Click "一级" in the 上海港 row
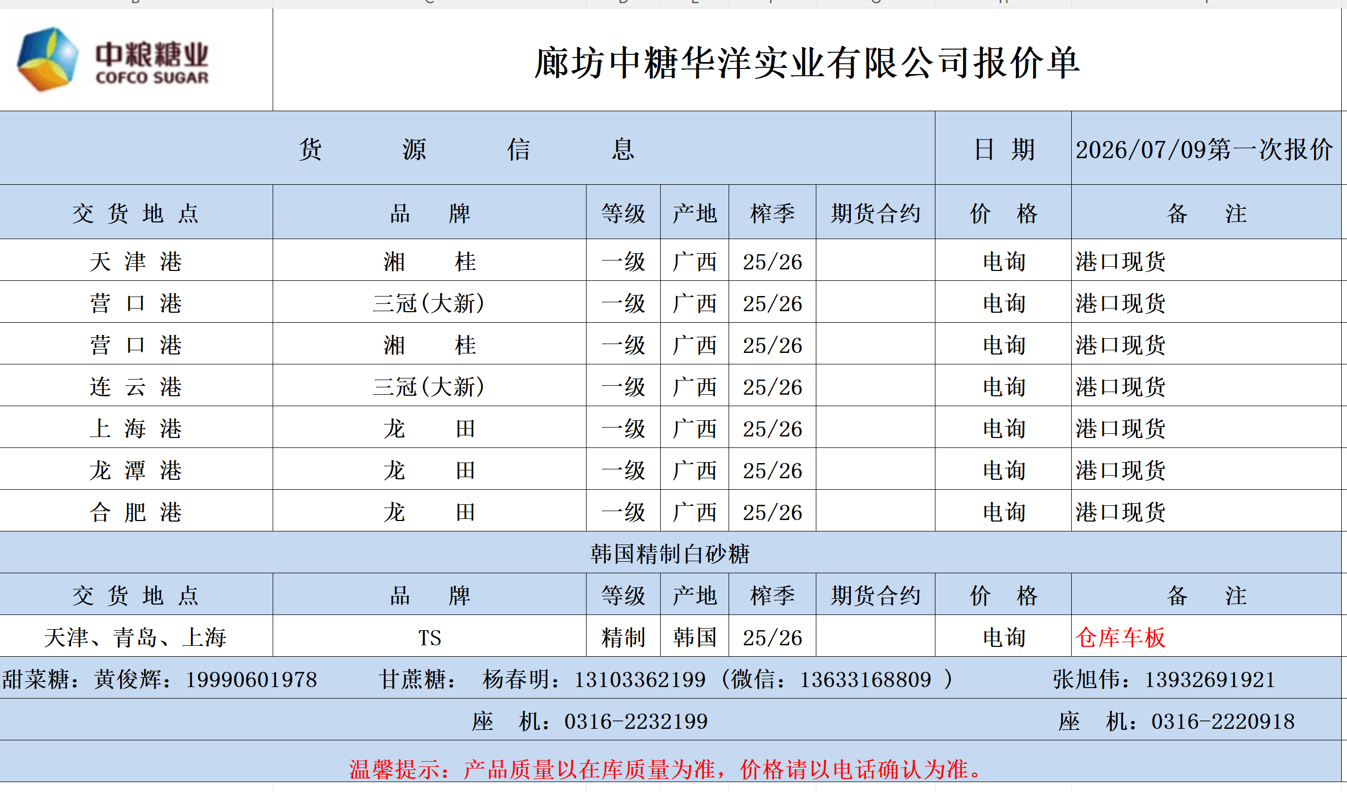This screenshot has width=1347, height=792. click(623, 428)
